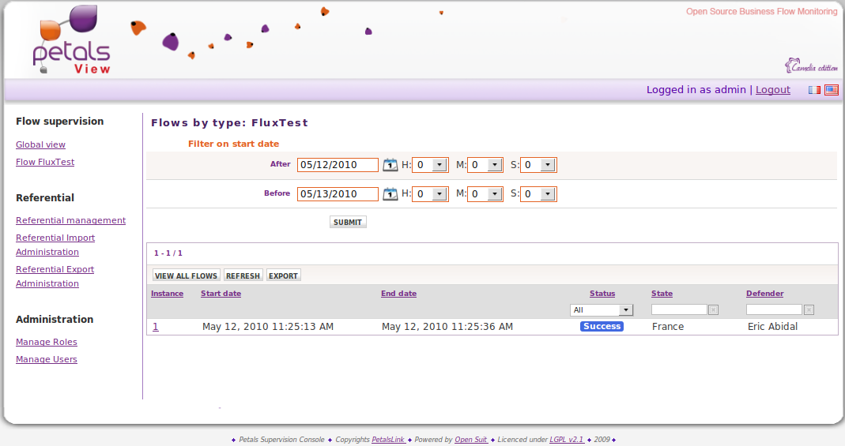Expand the After hour dropdown
The image size is (845, 446).
click(x=439, y=165)
